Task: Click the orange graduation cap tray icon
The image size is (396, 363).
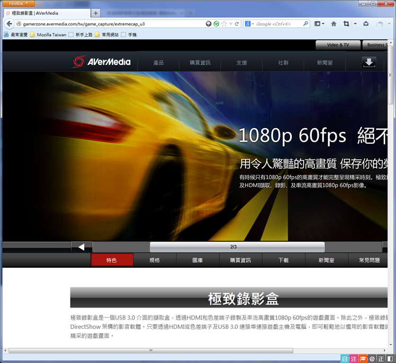Action: [363, 359]
